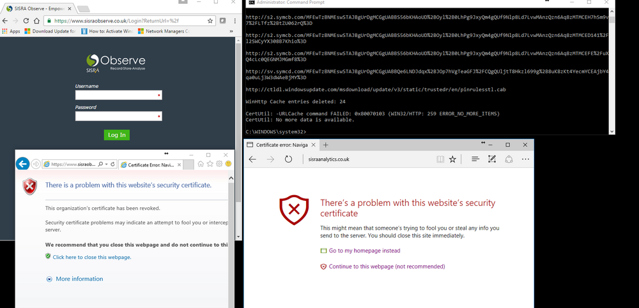Click the Edge Share icon
Image resolution: width=639 pixels, height=308 pixels.
(509, 159)
